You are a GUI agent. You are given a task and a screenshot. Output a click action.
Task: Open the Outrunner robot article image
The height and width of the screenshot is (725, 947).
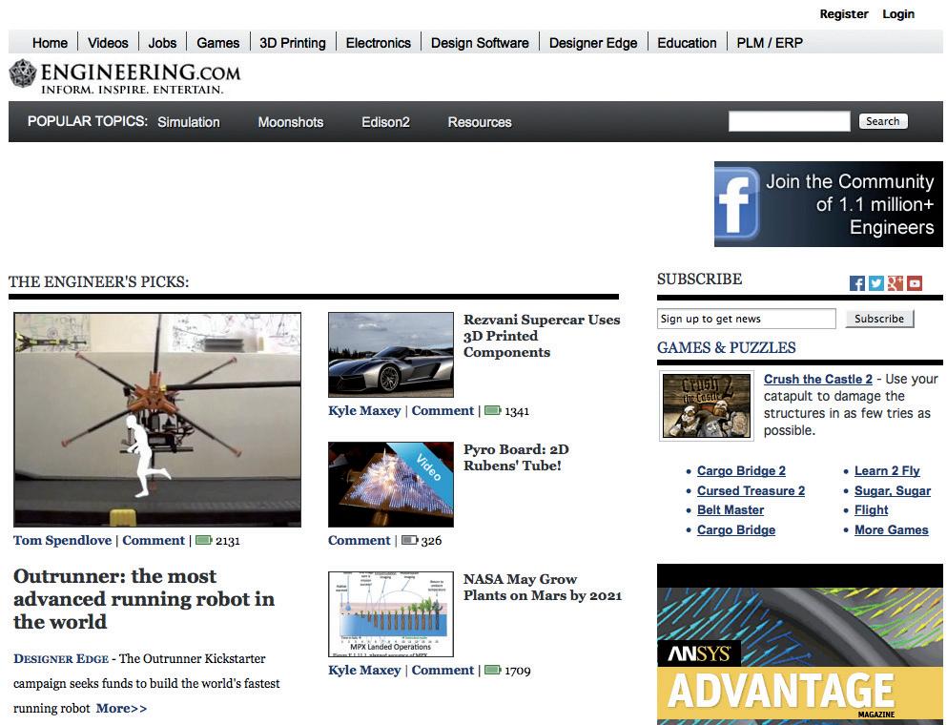157,420
